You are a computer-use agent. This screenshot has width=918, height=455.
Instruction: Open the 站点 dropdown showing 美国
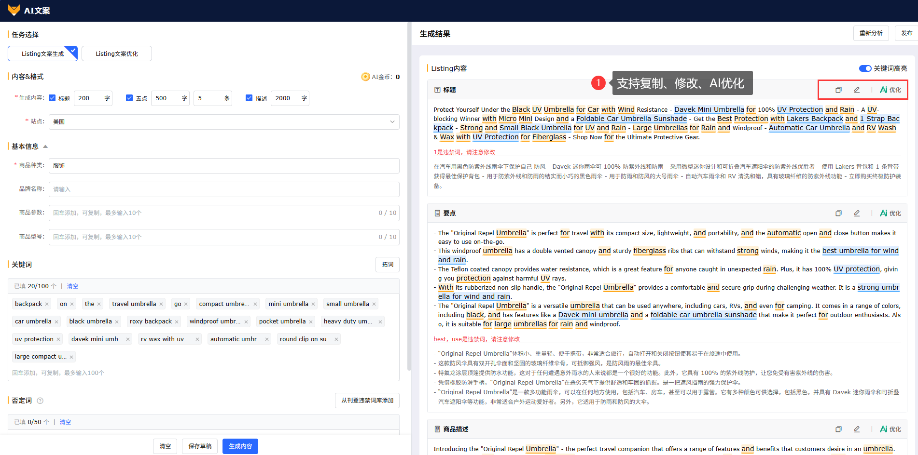(224, 122)
